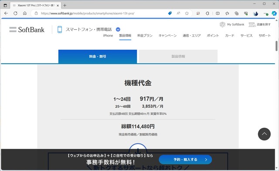Image resolution: width=279 pixels, height=171 pixels.
Task: Open the 製品情報 navigation menu item
Action: (125, 36)
